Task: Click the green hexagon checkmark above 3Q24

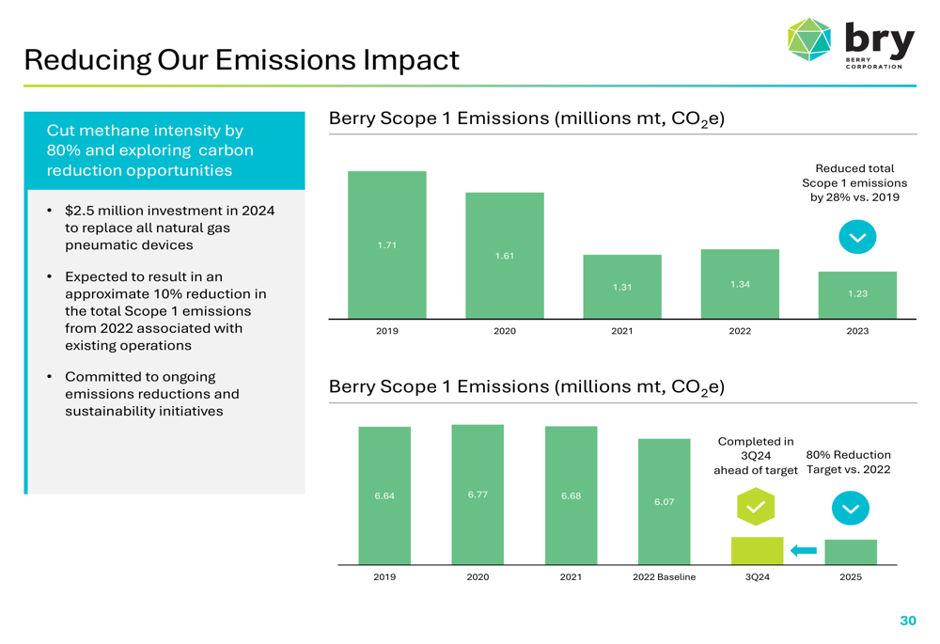Action: pos(756,507)
